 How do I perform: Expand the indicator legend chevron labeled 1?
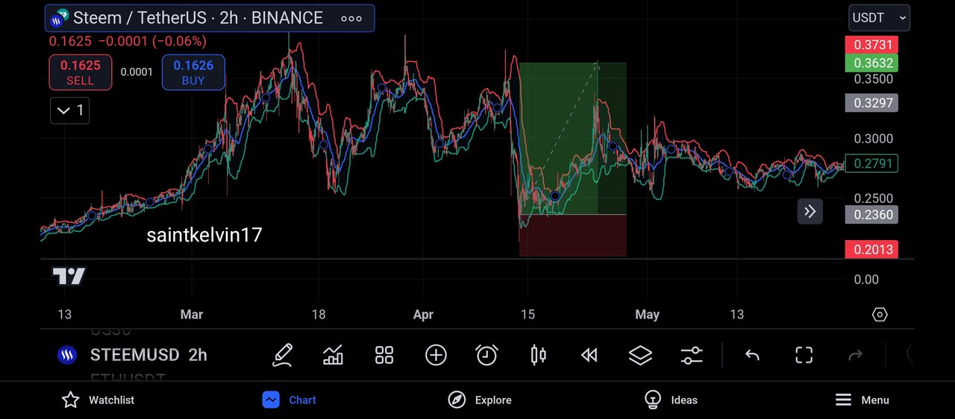point(70,111)
